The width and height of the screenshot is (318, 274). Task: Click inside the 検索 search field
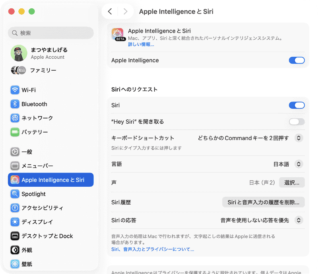click(50, 33)
